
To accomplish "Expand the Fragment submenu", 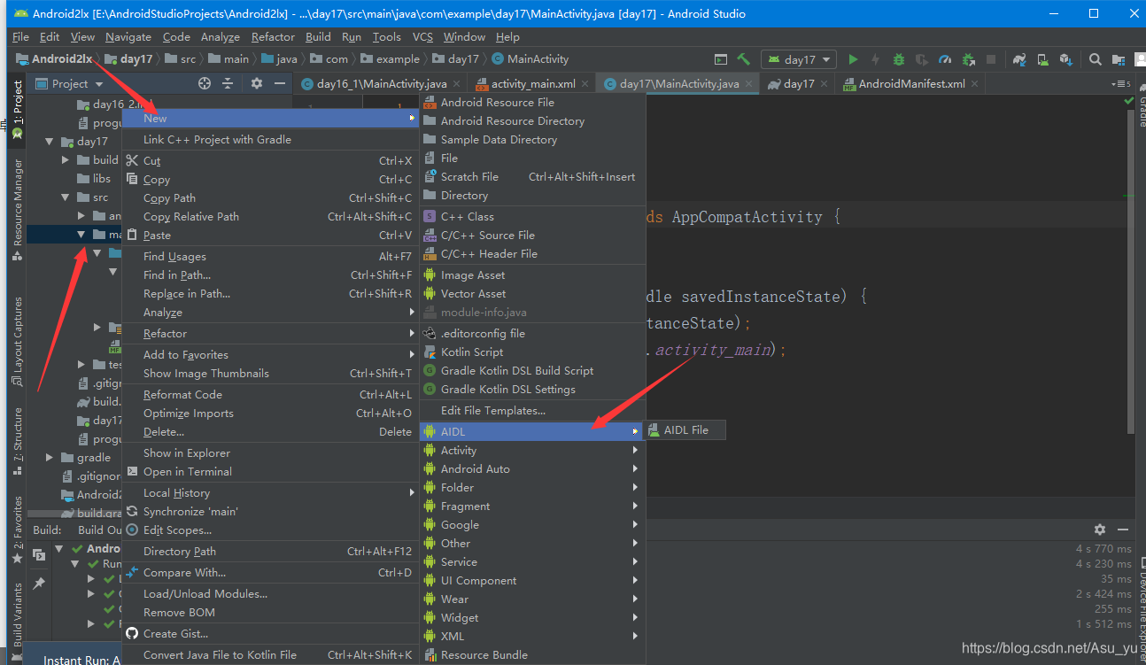I will click(x=530, y=506).
